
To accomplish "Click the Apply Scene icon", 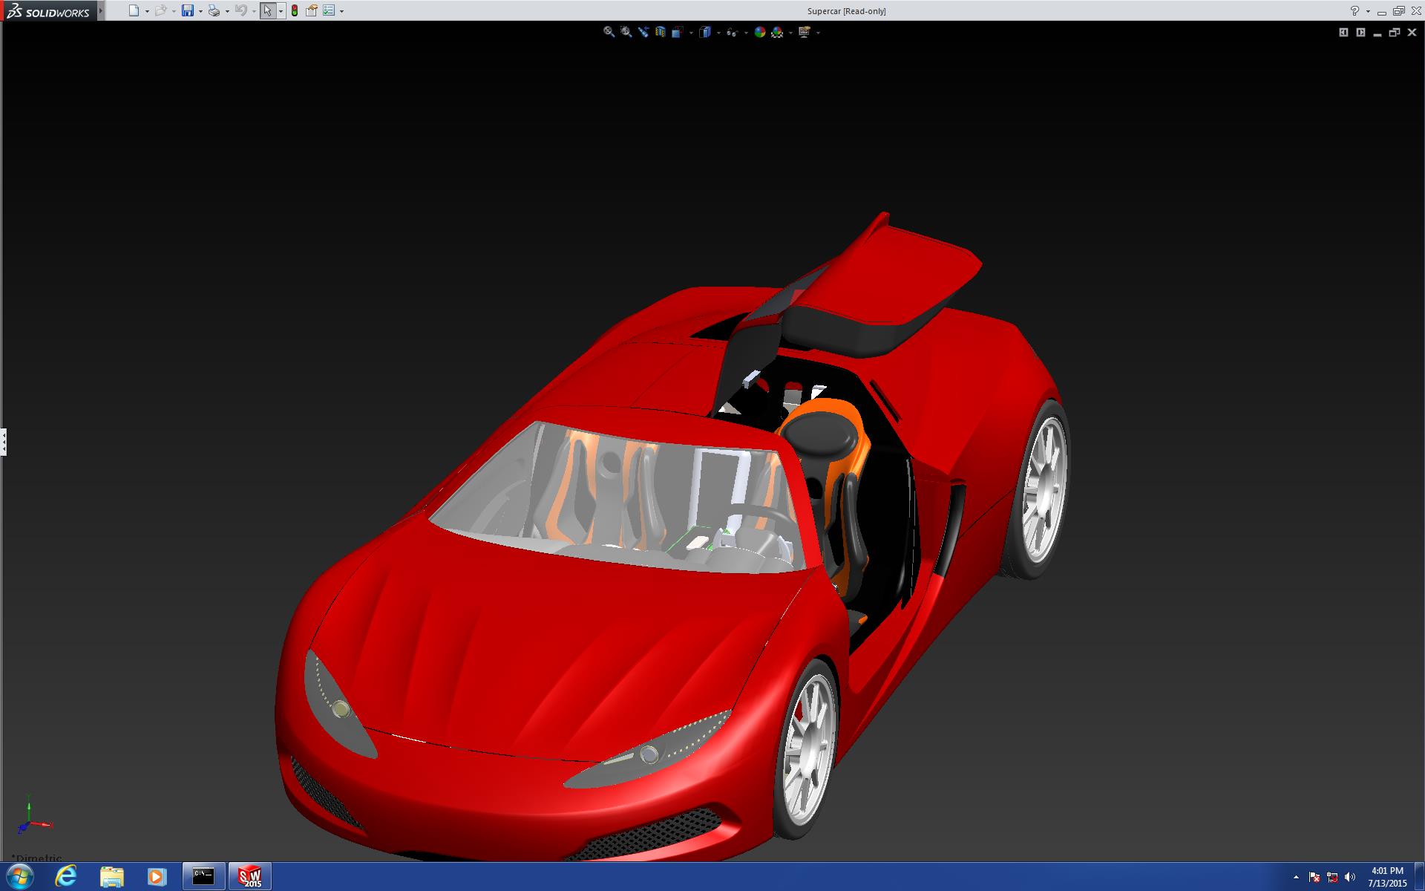I will [x=777, y=32].
